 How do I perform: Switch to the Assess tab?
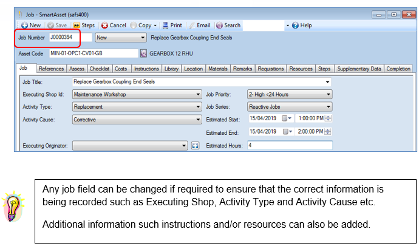click(77, 69)
